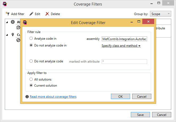Screen dimensions: 176x122
Task: Click the Save button in Coverage Filters
Action: [x=140, y=115]
